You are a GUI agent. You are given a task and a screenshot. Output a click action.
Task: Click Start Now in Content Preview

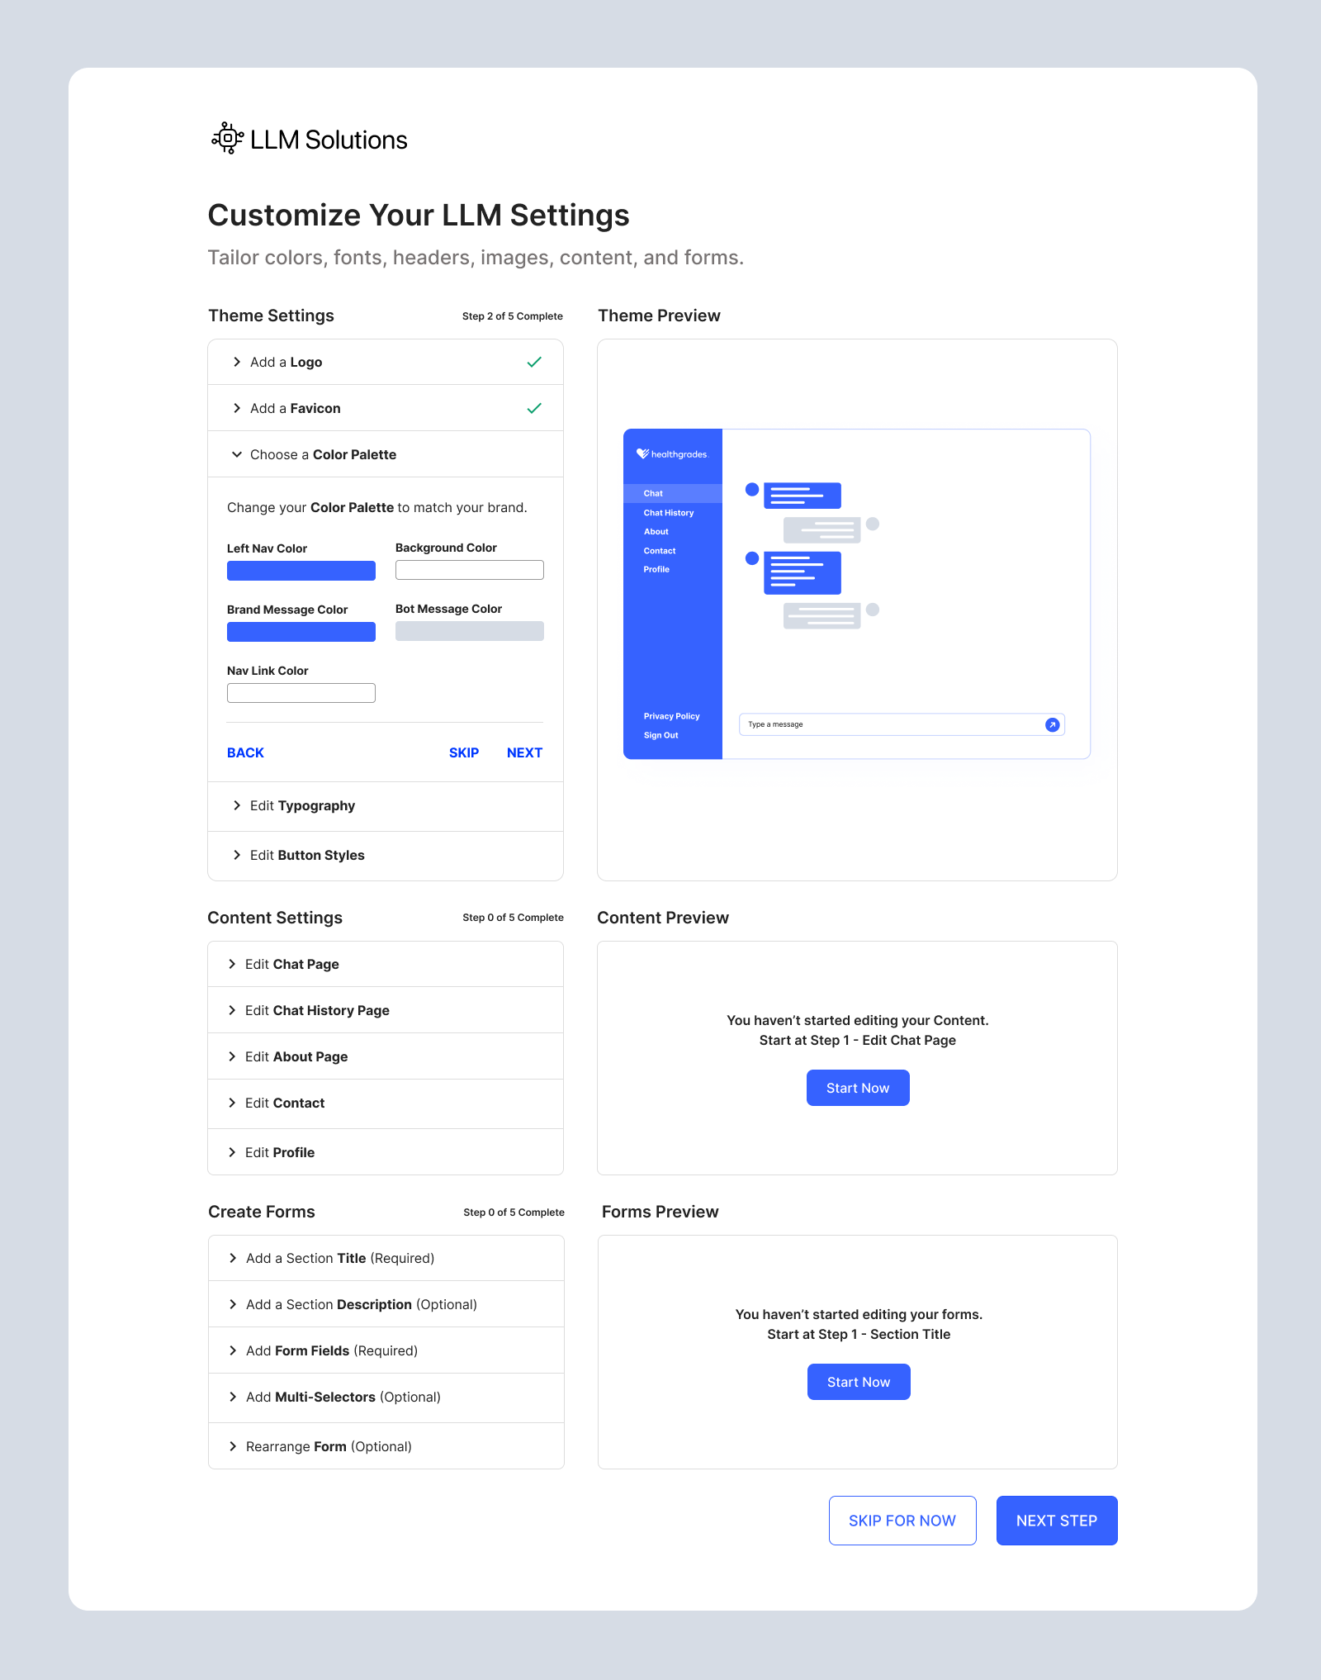[858, 1087]
